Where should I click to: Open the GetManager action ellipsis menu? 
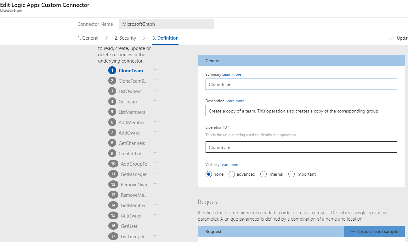click(x=156, y=173)
